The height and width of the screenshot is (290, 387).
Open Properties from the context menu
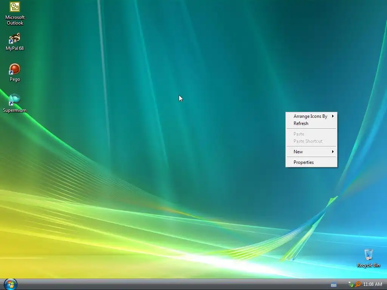click(x=311, y=162)
